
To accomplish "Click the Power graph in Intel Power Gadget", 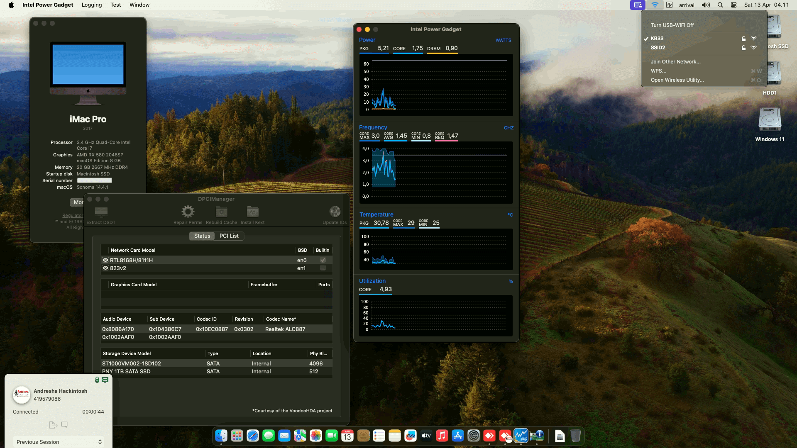I will 436,85.
